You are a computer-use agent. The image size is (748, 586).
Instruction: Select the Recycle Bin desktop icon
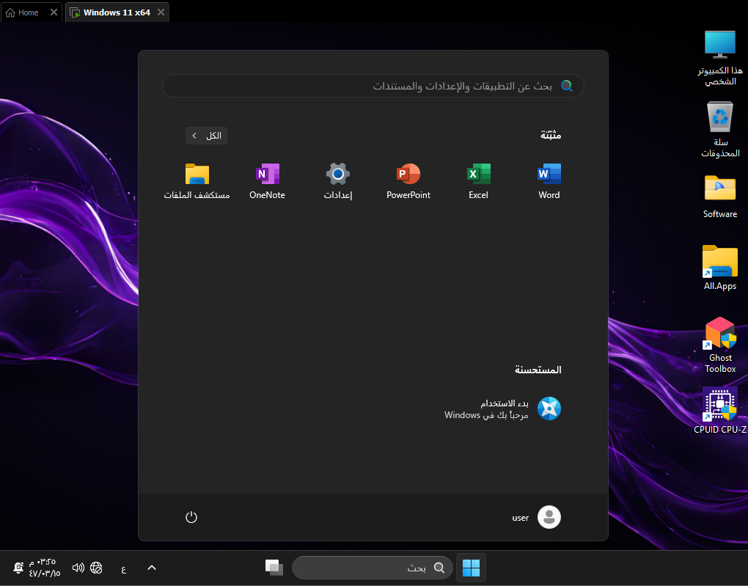point(720,129)
